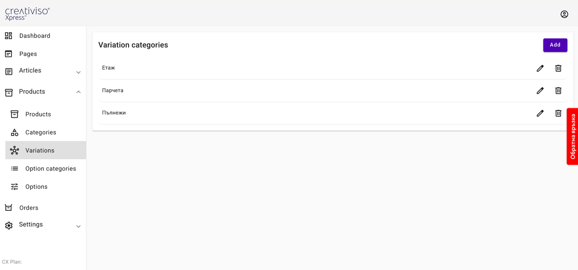The width and height of the screenshot is (578, 270).
Task: Open the red Обратна връзка feedback tab
Action: click(x=572, y=137)
